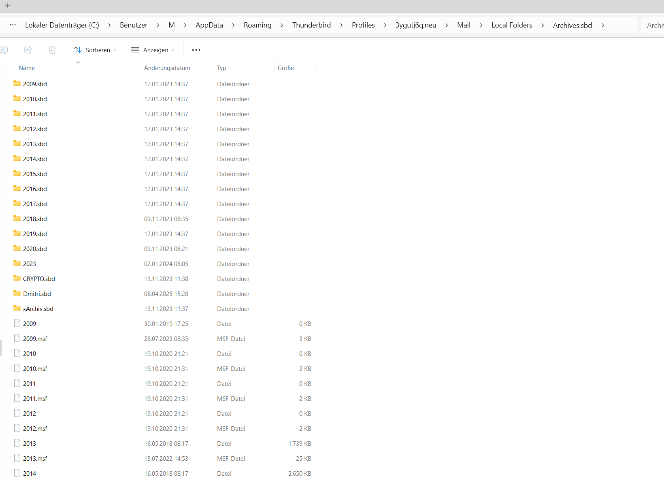The image size is (664, 481).
Task: Select the 2014.sbd folder icon
Action: pos(17,158)
